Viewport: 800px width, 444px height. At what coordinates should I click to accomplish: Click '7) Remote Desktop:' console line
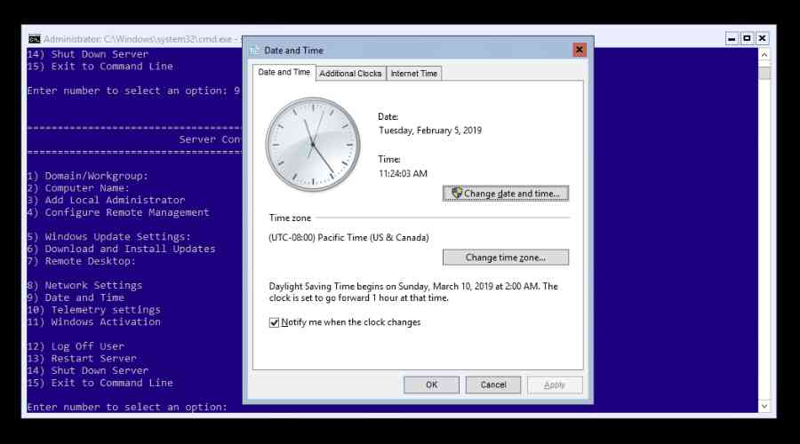[82, 261]
